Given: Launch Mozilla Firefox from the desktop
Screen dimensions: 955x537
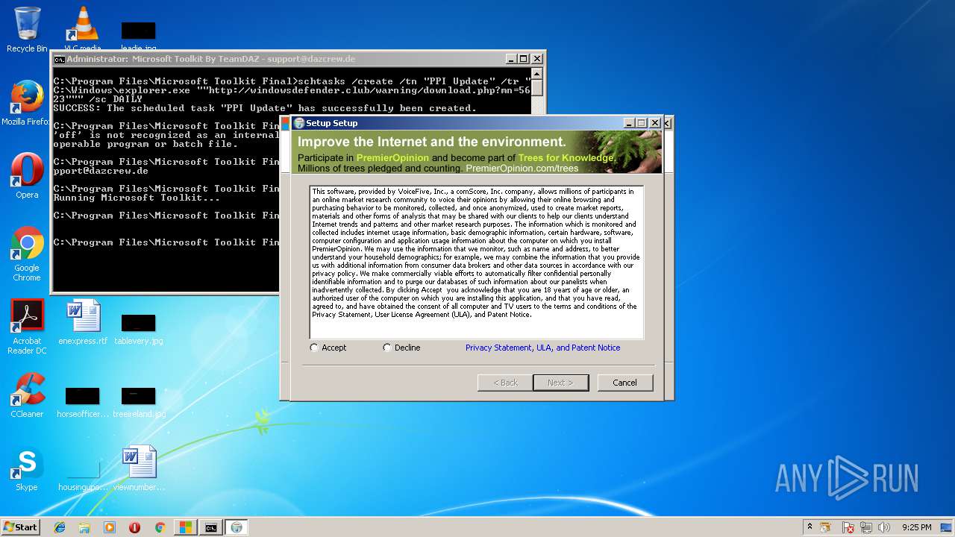Looking at the screenshot, I should point(27,101).
